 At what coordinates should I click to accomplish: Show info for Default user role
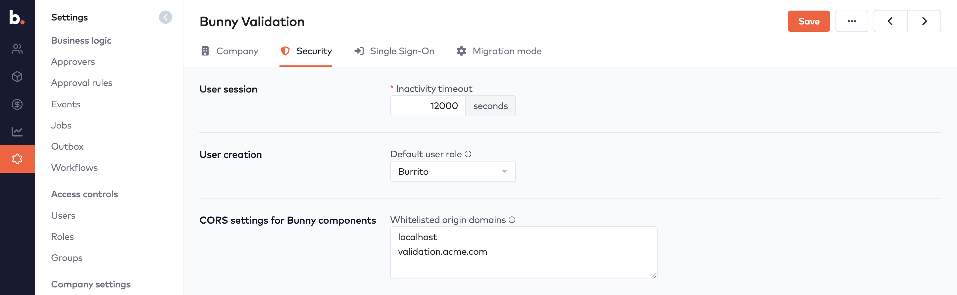(468, 154)
